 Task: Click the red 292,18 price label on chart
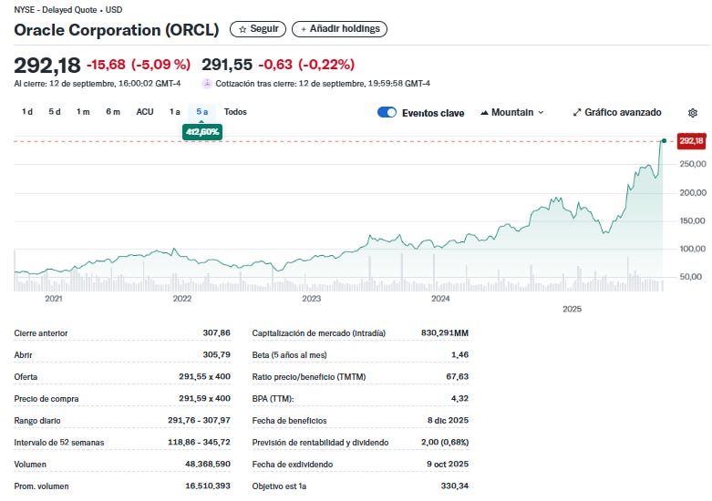point(691,141)
